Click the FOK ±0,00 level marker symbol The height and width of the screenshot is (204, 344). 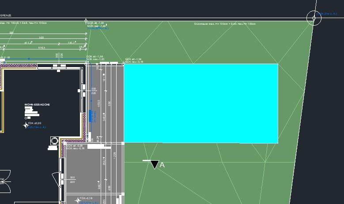pos(26,125)
